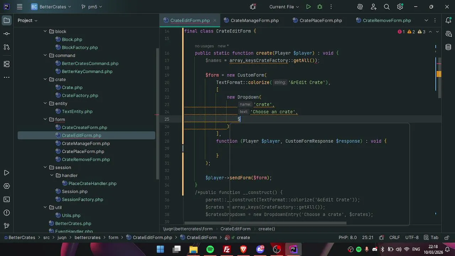
Task: Open the Windows Start menu
Action: click(x=160, y=249)
